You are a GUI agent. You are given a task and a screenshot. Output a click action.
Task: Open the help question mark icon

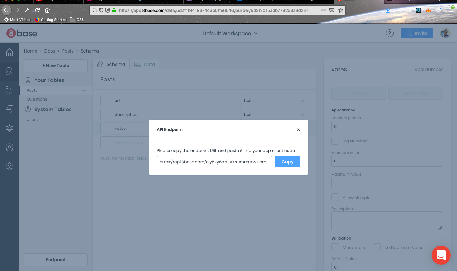click(x=390, y=33)
